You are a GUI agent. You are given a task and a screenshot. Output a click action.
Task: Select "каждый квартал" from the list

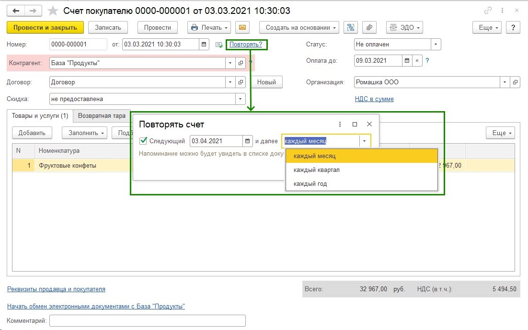(361, 170)
